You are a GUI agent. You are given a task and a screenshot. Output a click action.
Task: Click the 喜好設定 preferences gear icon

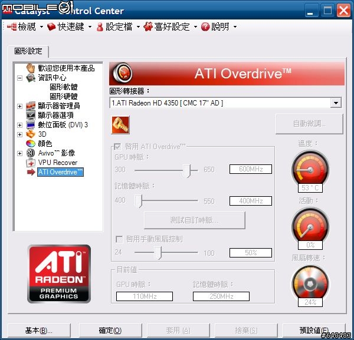148,27
